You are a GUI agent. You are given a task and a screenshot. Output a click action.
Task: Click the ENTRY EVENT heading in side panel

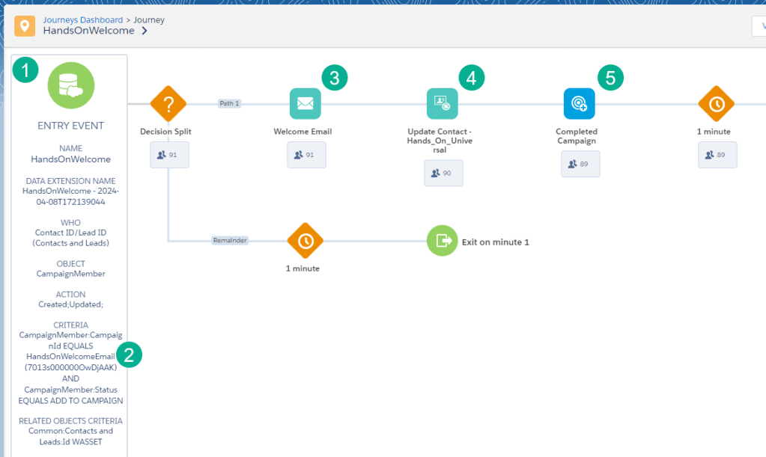coord(71,126)
